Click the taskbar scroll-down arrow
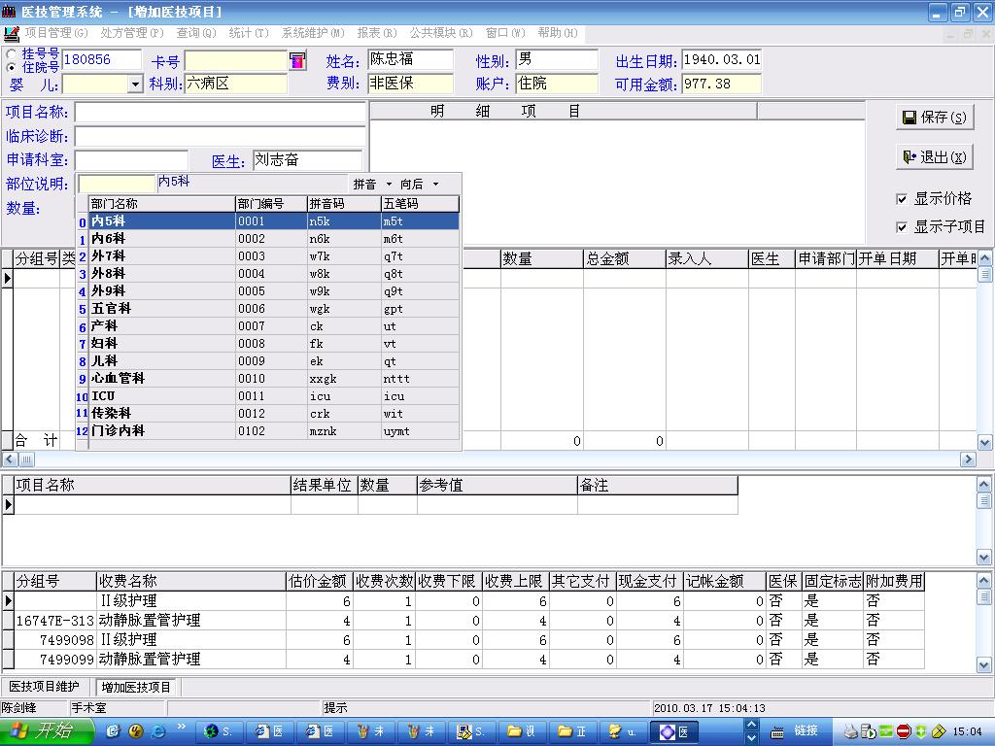Viewport: 995px width, 746px height. (751, 738)
